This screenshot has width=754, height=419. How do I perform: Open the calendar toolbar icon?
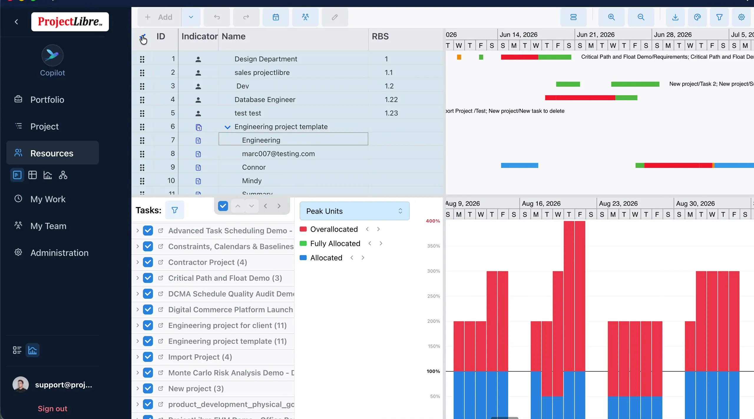coord(276,17)
